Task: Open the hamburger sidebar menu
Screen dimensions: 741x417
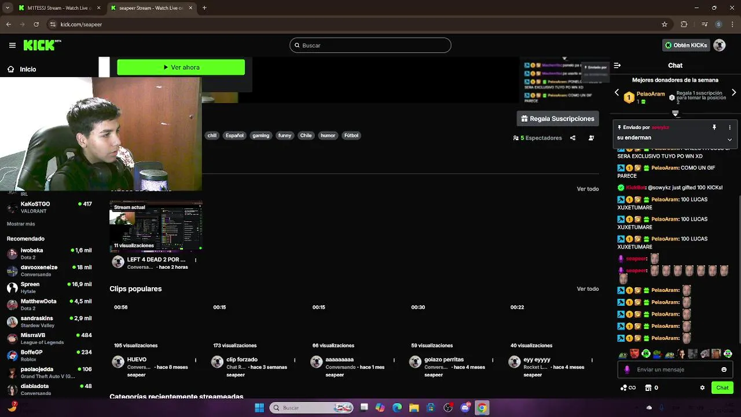Action: pos(12,45)
